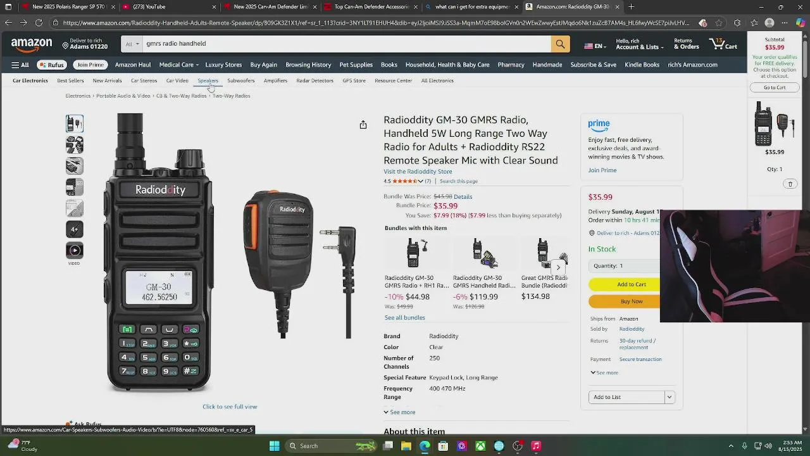Favorite this page with the star icon

(719, 23)
